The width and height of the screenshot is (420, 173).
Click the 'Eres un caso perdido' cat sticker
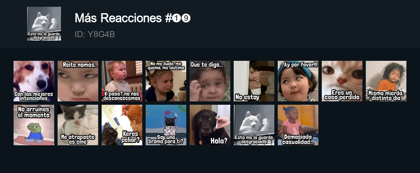pos(342,81)
